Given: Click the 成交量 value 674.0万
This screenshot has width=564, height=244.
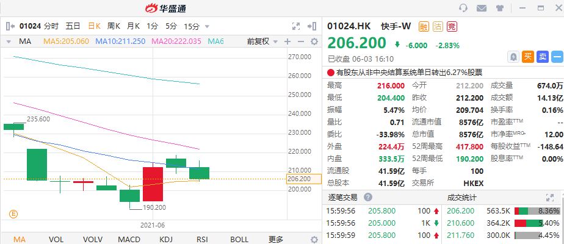Looking at the screenshot, I should [x=549, y=85].
